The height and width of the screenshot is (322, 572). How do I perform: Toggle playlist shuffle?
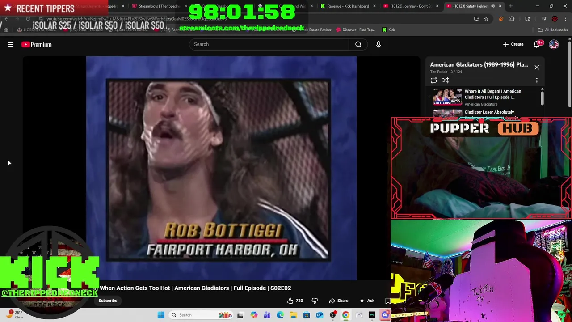(446, 80)
